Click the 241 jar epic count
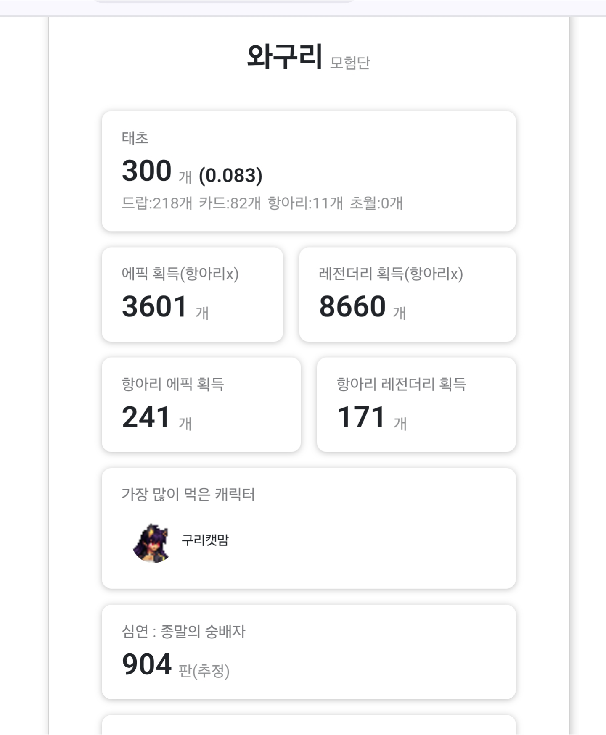This screenshot has height=735, width=606. coord(146,417)
